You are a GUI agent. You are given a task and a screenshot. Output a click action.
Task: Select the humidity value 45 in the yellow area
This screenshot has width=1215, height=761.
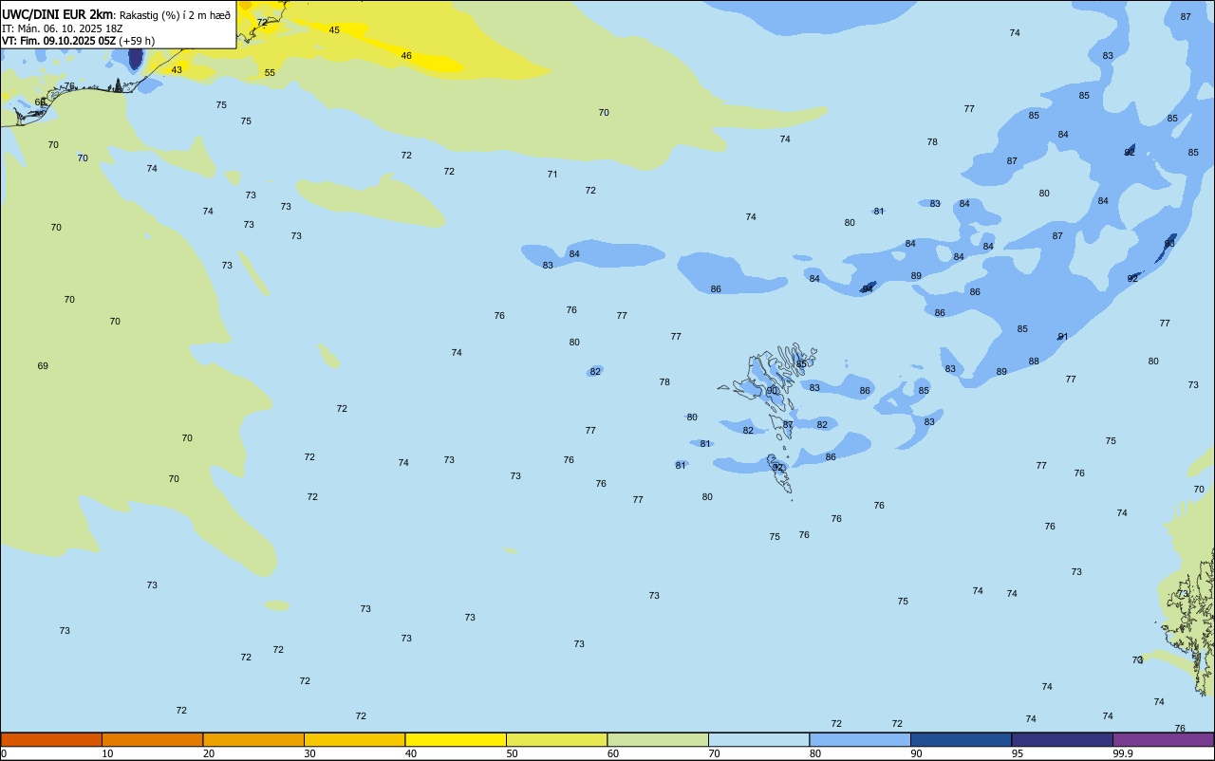[334, 30]
